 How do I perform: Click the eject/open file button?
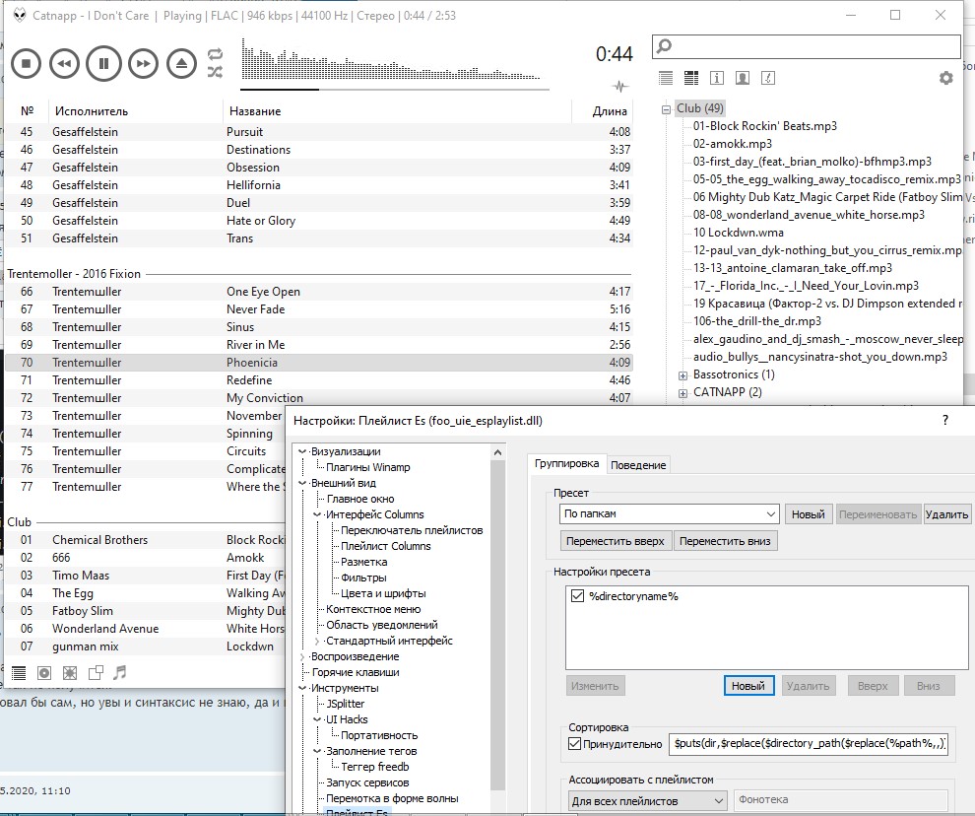(181, 64)
